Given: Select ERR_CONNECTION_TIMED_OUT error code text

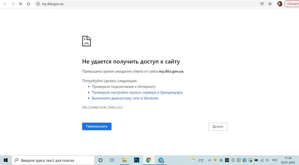Looking at the screenshot, I should pyautogui.click(x=102, y=108).
